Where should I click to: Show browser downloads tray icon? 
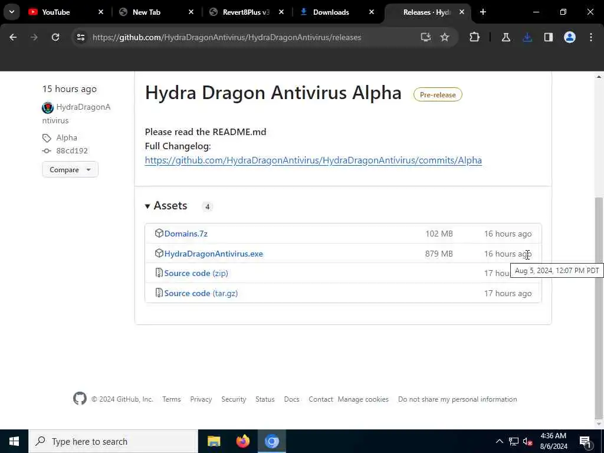point(527,37)
